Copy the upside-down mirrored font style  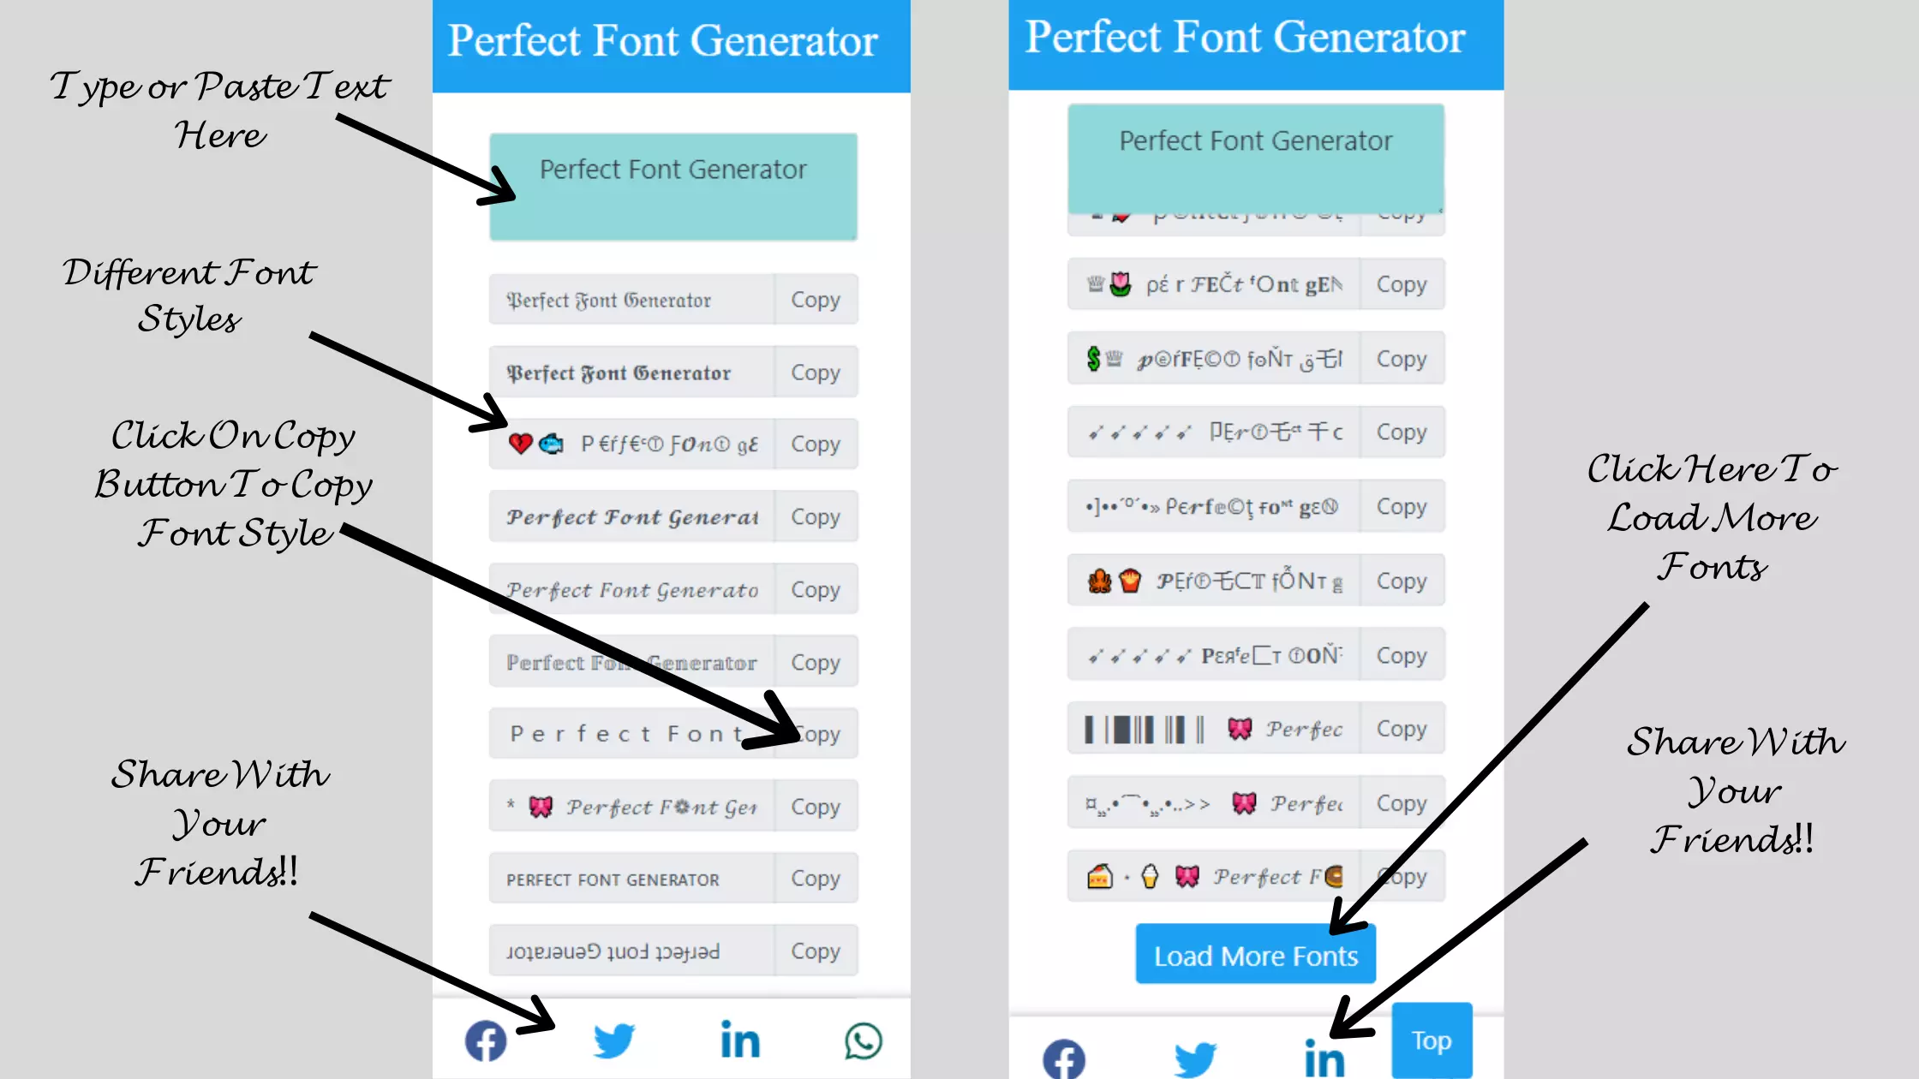pyautogui.click(x=816, y=950)
